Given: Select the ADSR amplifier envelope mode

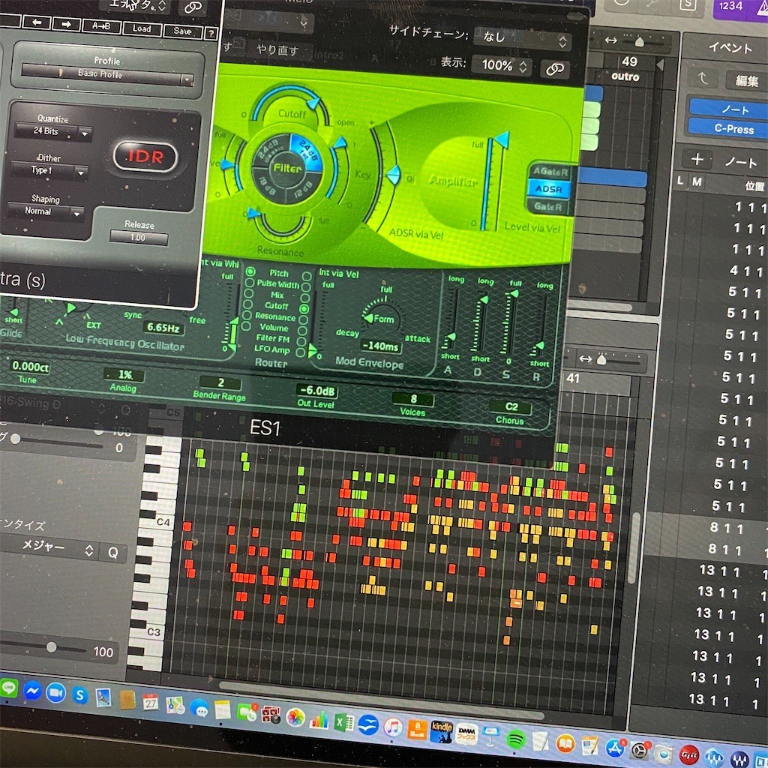Looking at the screenshot, I should [548, 189].
